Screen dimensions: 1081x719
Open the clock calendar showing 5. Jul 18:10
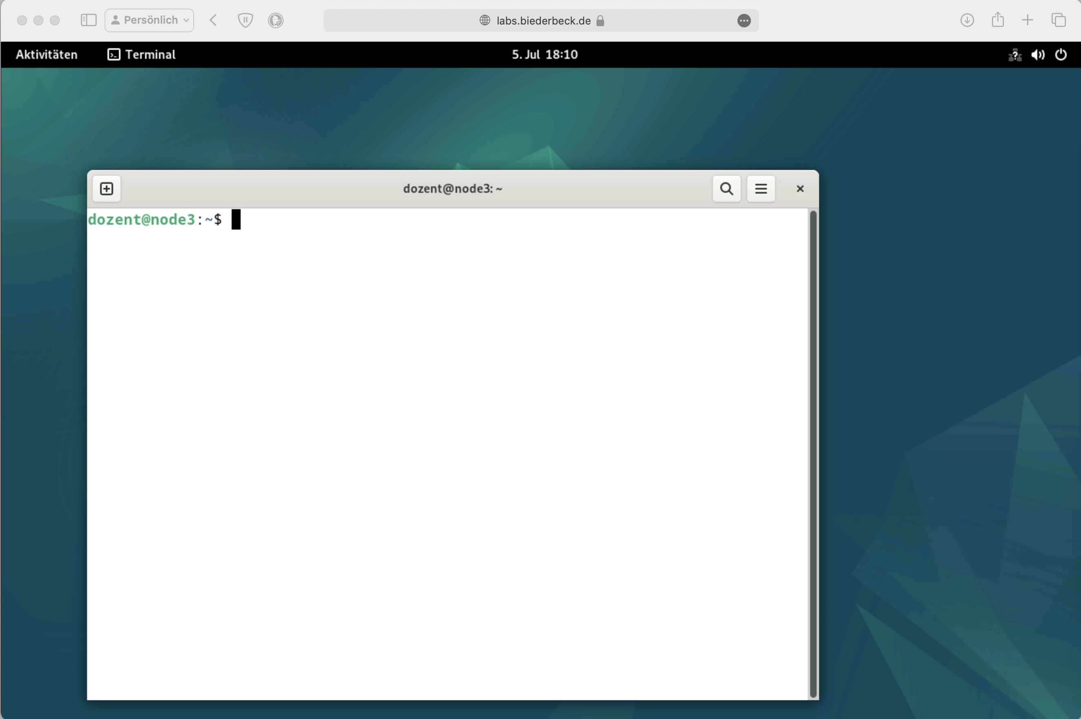tap(545, 55)
